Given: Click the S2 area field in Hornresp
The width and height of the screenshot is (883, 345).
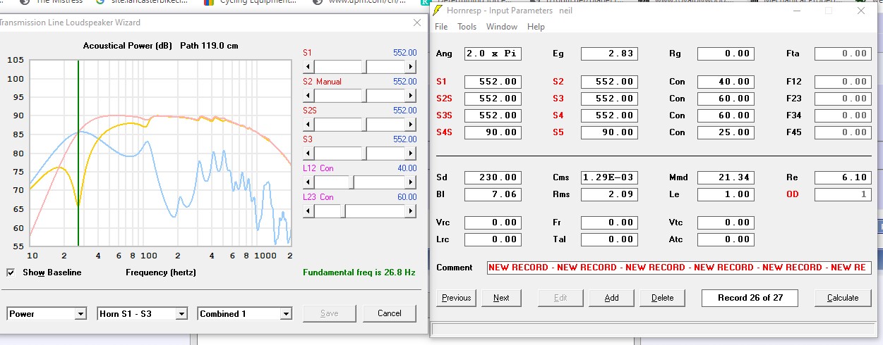Looking at the screenshot, I should point(609,82).
